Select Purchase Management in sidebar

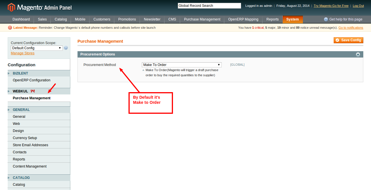39,98
